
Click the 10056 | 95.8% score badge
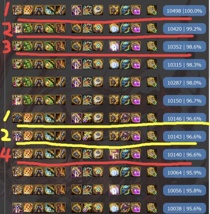point(184,190)
